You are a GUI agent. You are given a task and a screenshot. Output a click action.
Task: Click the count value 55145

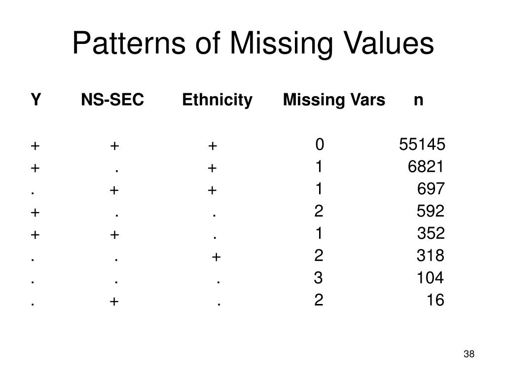422,145
